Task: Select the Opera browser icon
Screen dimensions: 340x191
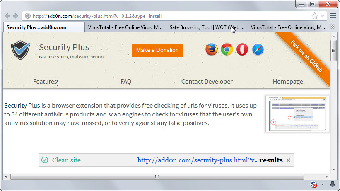Action: tap(242, 49)
